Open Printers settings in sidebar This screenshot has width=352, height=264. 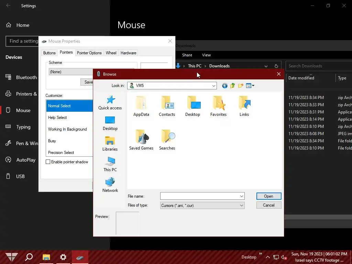pos(21,94)
